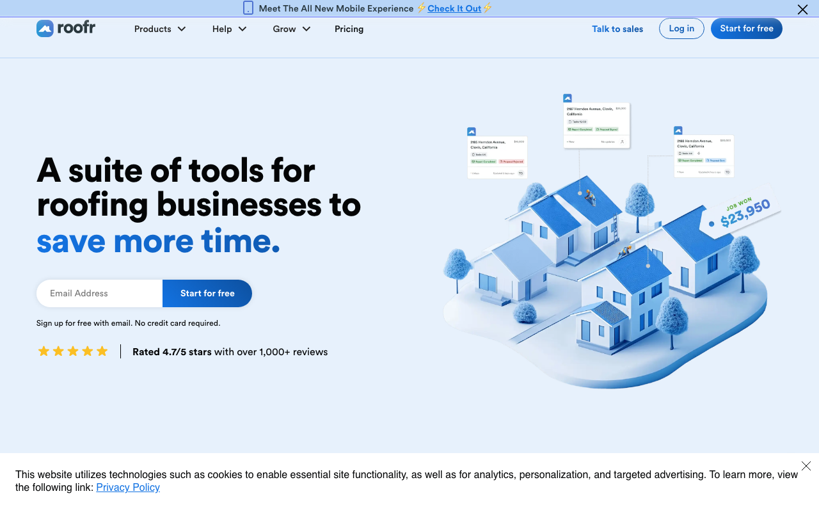Viewport: 819px width, 512px height.
Task: Select the 2185 Herndon Avenue job card
Action: [x=497, y=157]
